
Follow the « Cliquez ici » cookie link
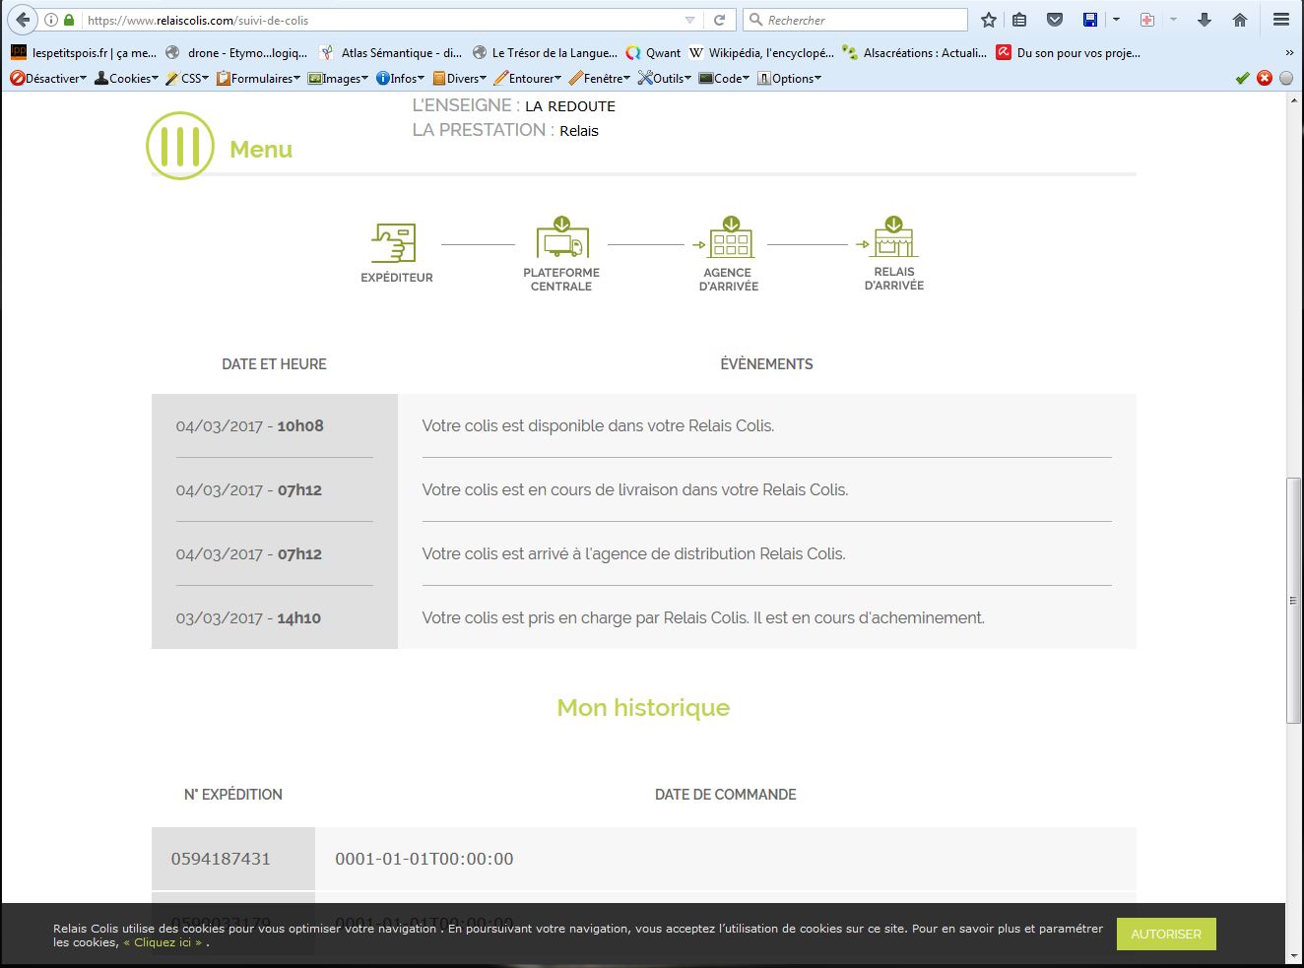pyautogui.click(x=164, y=942)
